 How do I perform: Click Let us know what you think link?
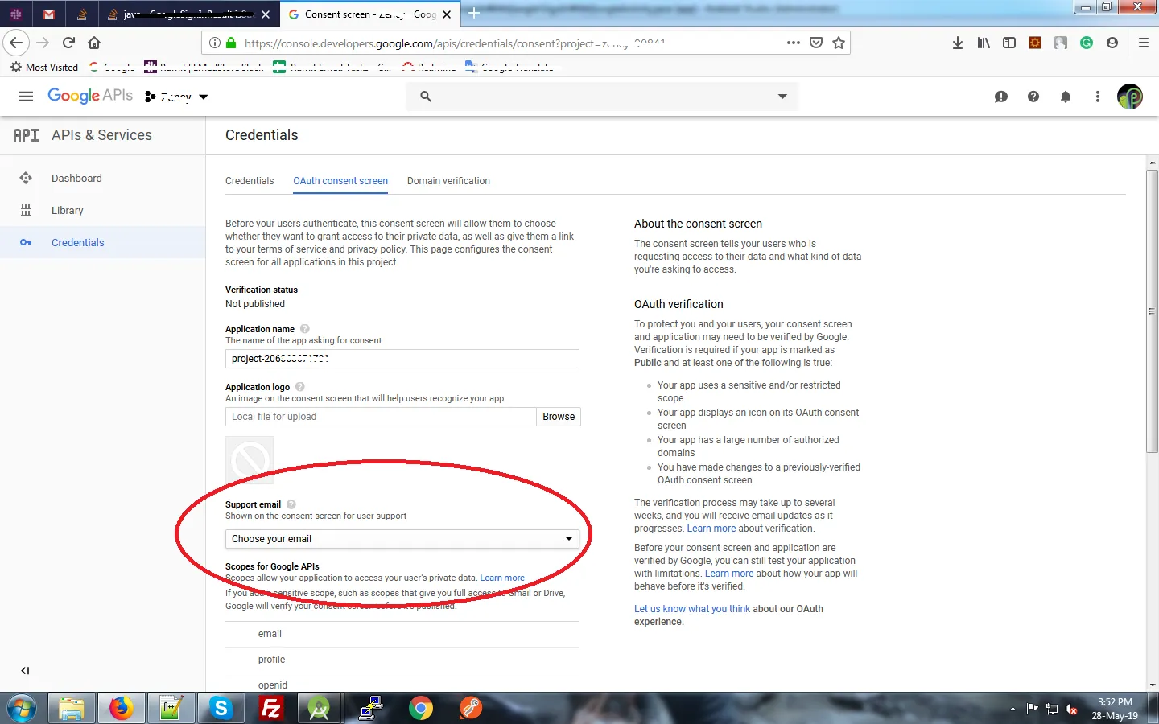[x=692, y=609]
